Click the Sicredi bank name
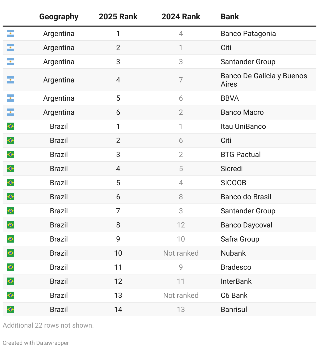 pos(232,169)
